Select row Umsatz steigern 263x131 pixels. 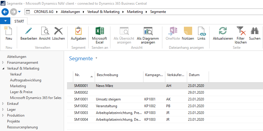coord(165,99)
